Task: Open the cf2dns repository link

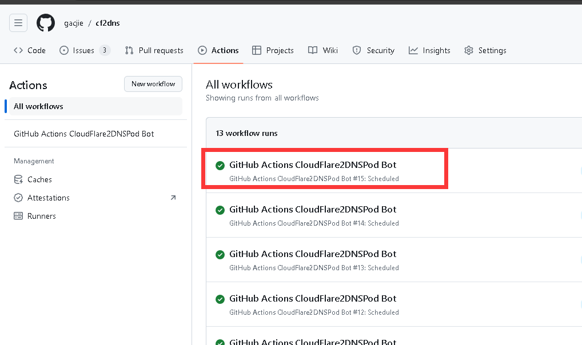Action: pyautogui.click(x=107, y=23)
